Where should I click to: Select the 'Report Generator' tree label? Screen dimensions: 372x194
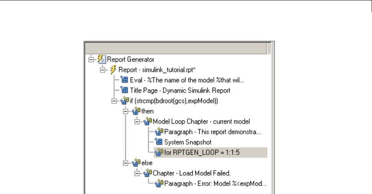click(x=130, y=59)
